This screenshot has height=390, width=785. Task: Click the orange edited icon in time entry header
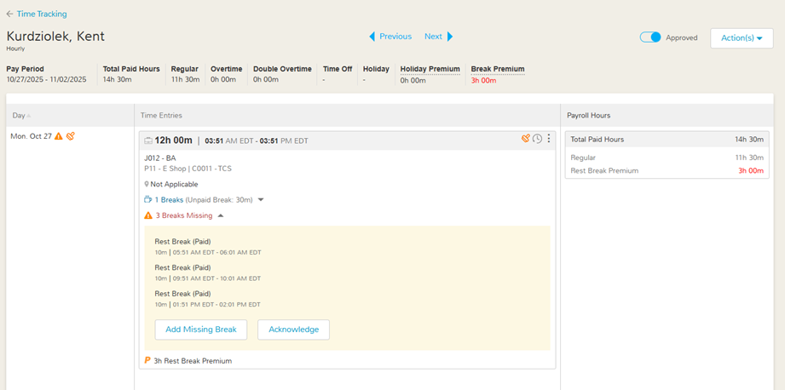tap(526, 139)
